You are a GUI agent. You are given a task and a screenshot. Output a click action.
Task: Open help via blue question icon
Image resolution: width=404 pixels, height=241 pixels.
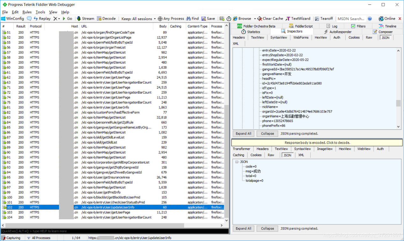coord(370,19)
